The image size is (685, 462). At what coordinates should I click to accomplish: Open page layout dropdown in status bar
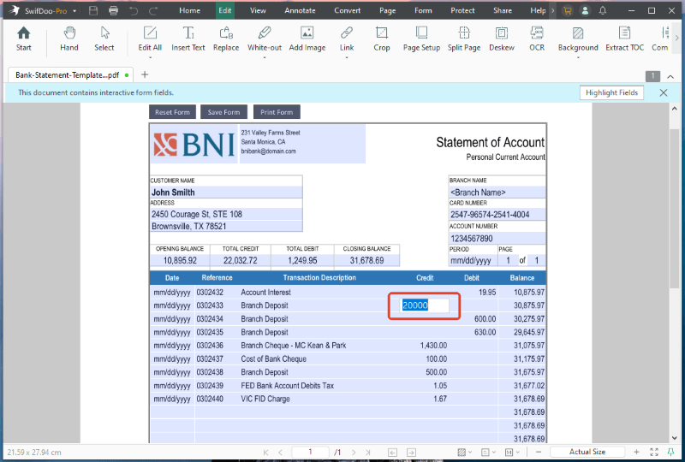point(488,453)
